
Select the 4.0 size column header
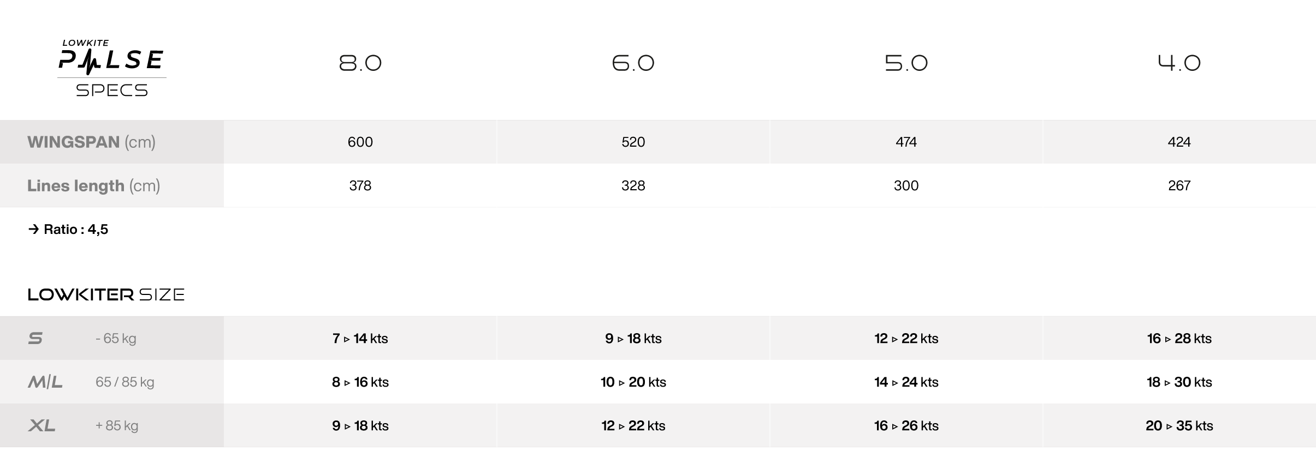1179,63
